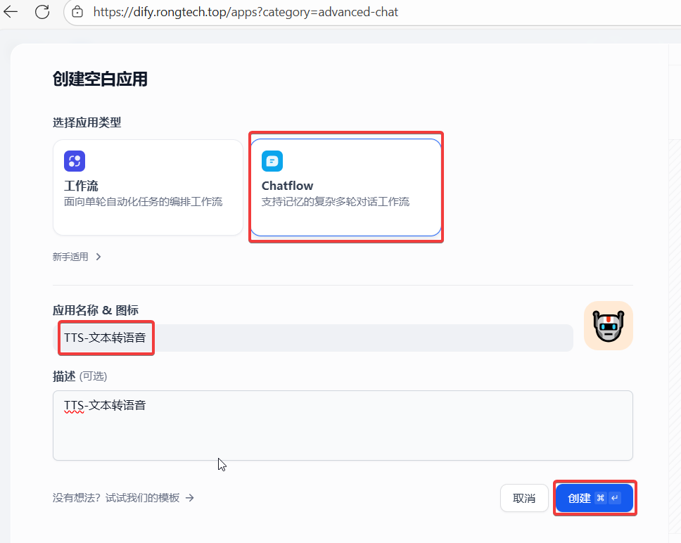
Task: Click the blue Chatflow chat icon
Action: click(x=272, y=161)
